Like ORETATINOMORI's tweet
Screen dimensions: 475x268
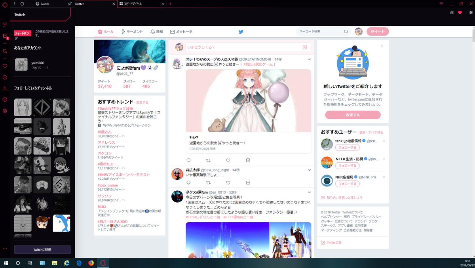point(228,160)
